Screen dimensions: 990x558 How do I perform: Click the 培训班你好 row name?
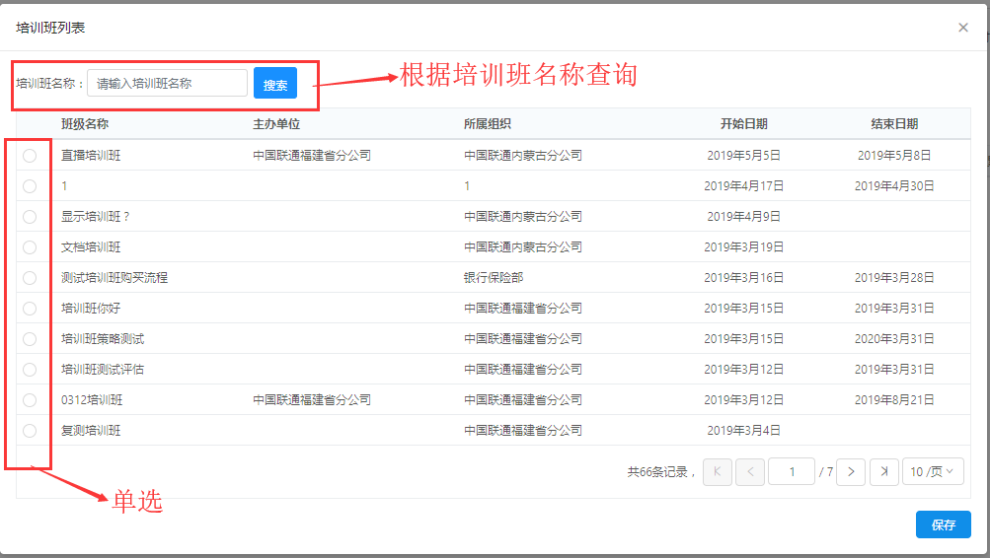91,309
